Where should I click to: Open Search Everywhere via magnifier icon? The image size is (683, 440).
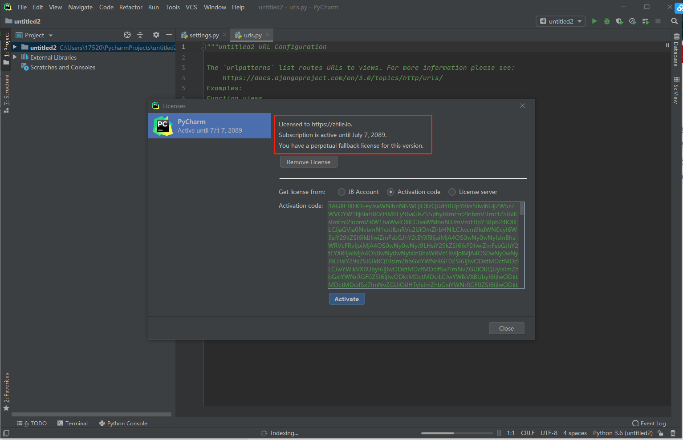point(674,21)
